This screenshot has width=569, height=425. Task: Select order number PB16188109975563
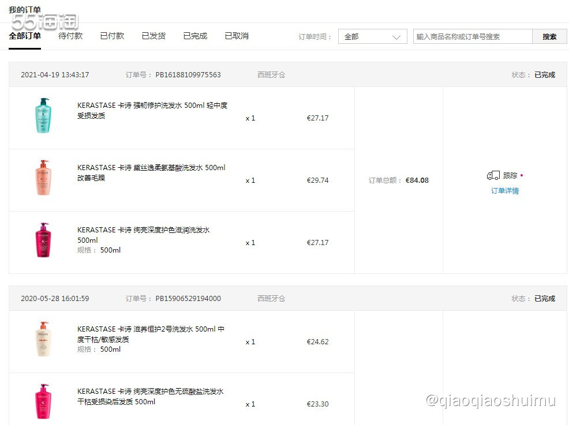[188, 75]
